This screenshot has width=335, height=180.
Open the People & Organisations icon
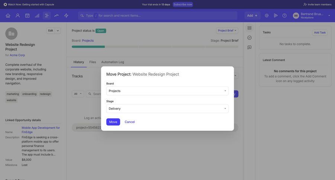tap(17, 16)
